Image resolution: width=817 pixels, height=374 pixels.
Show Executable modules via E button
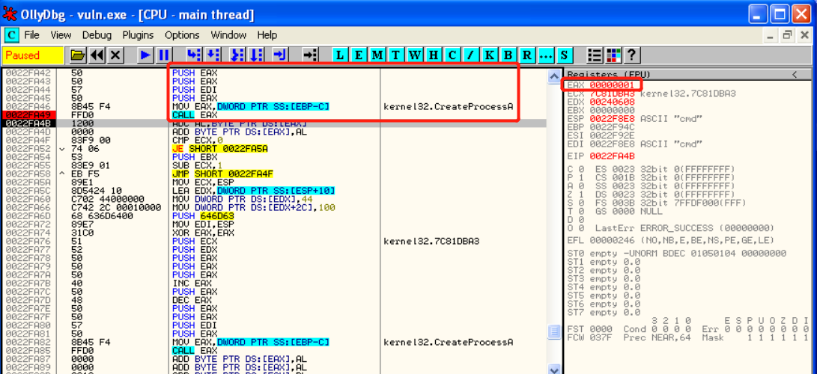pos(359,55)
